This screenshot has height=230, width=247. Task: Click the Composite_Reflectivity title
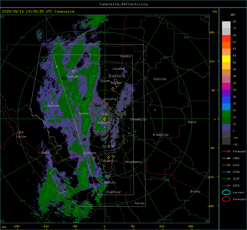pos(123,4)
